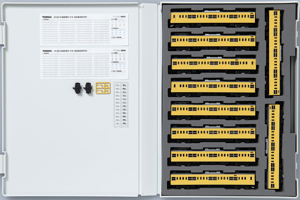Select the second horizontal train car from top
Viewport: 300px width, 200px height.
click(213, 40)
